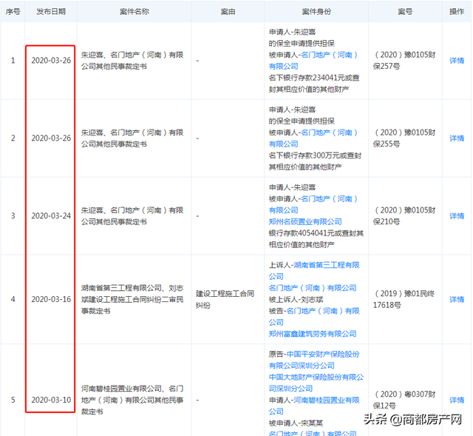Select 案件身份 column header
The height and width of the screenshot is (436, 473).
pos(316,12)
